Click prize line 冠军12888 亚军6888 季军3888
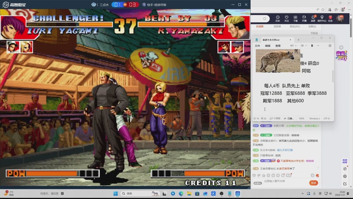The height and width of the screenshot is (199, 353). coord(293,93)
